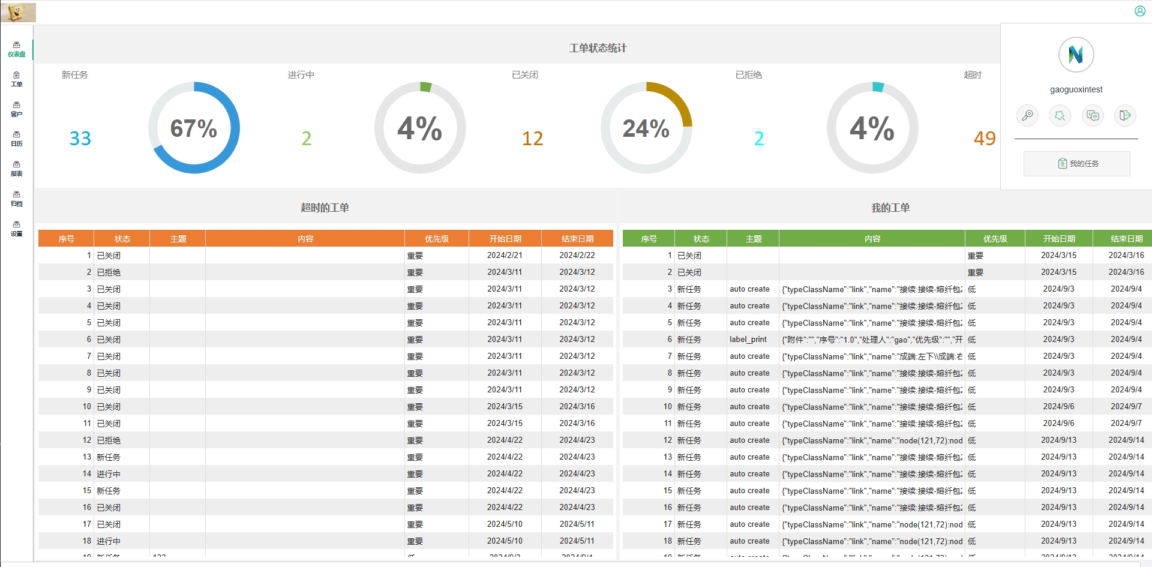Switch to 报表 in the sidebar

(17, 169)
